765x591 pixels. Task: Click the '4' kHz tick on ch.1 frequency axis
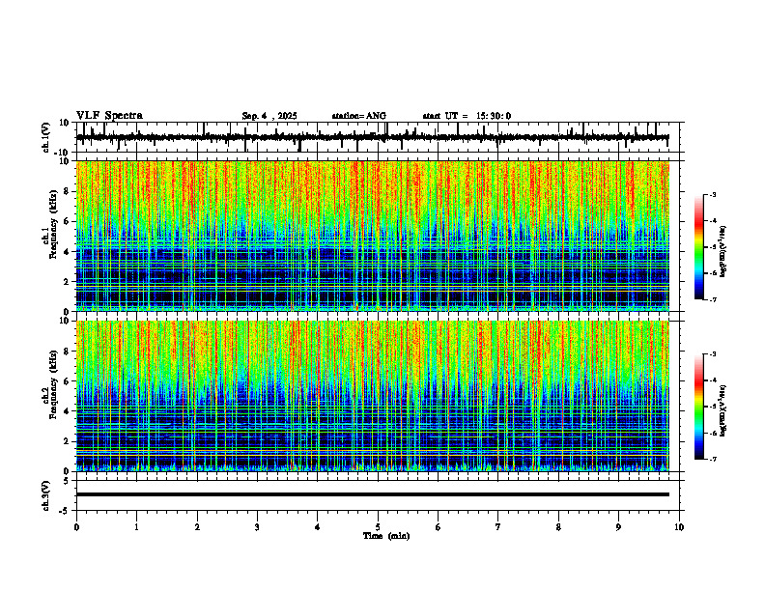(x=68, y=252)
